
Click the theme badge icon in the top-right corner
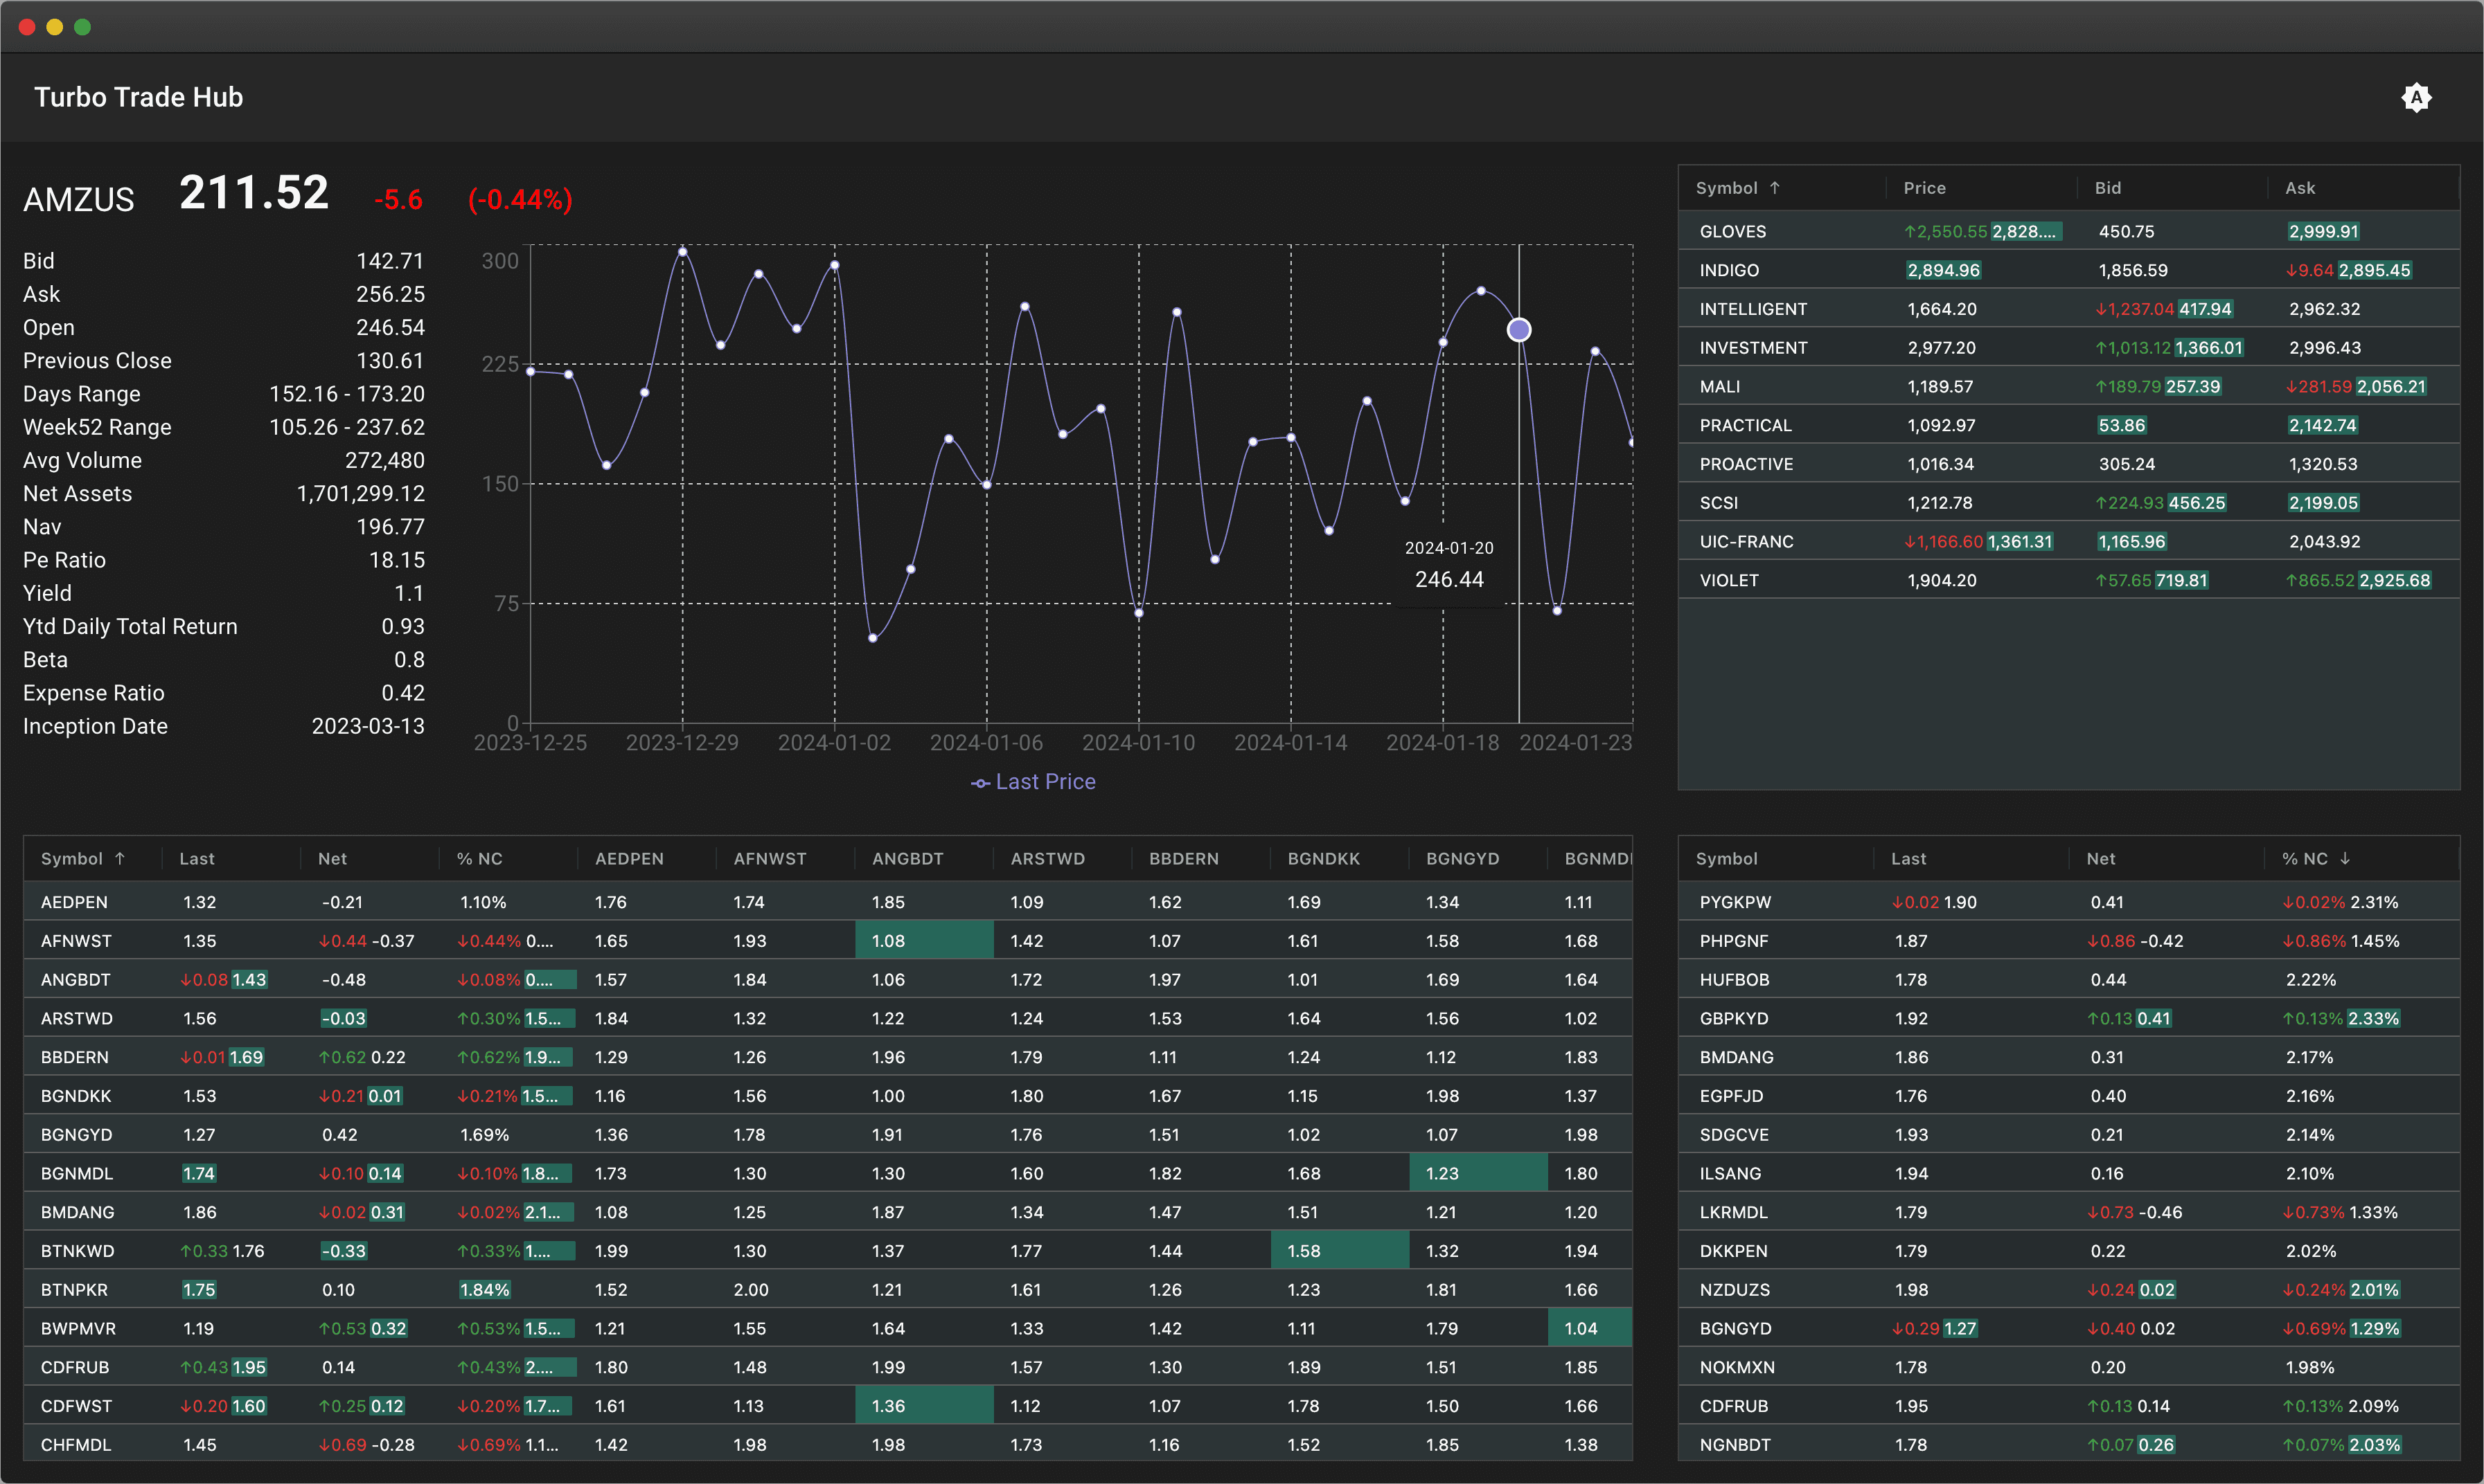click(2417, 97)
